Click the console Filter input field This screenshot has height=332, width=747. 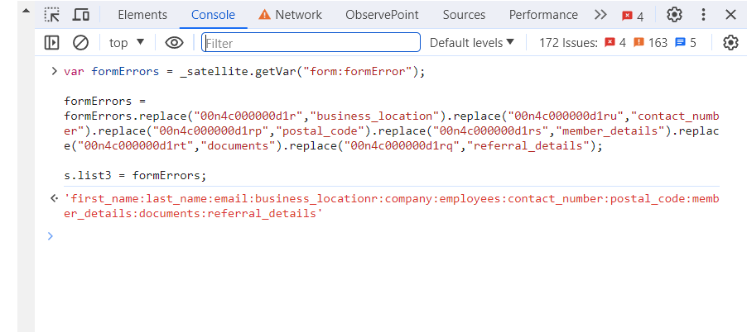point(311,43)
